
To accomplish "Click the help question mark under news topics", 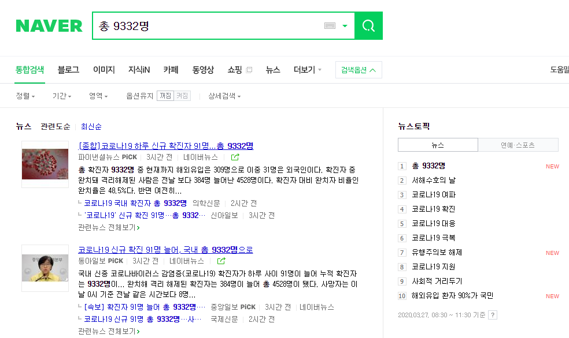I will click(x=492, y=315).
